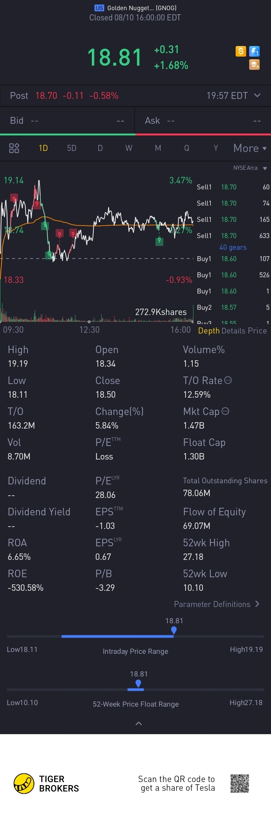Expand the post-market time dropdown
Screen dimensions: 271x833
point(257,95)
